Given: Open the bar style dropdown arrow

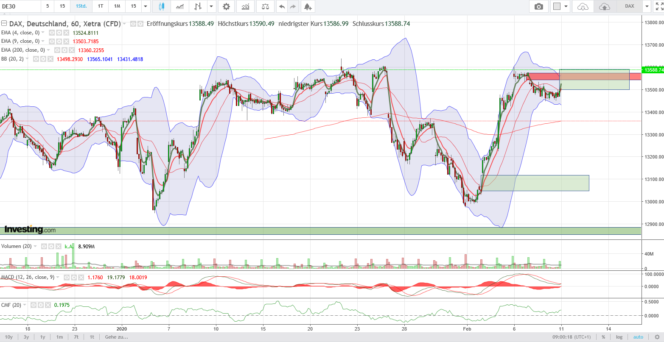Looking at the screenshot, I should click(210, 6).
